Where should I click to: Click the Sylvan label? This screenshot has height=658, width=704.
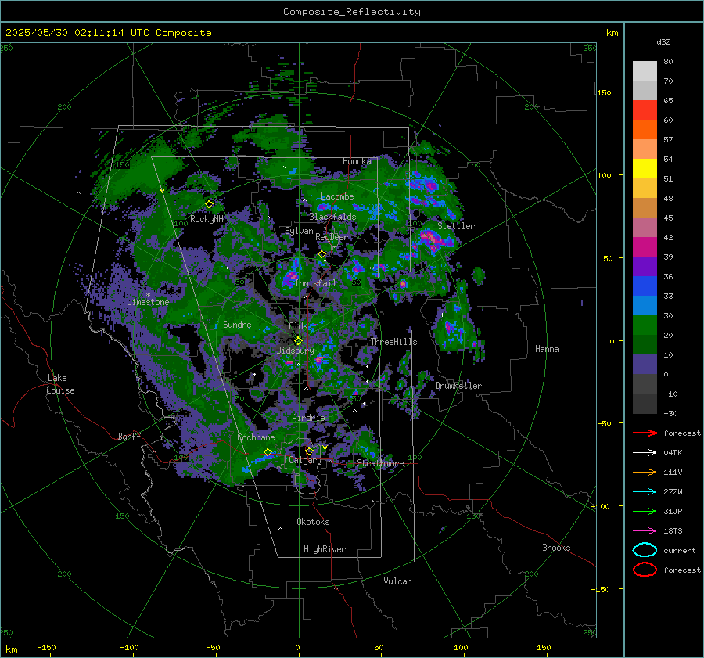pyautogui.click(x=299, y=231)
